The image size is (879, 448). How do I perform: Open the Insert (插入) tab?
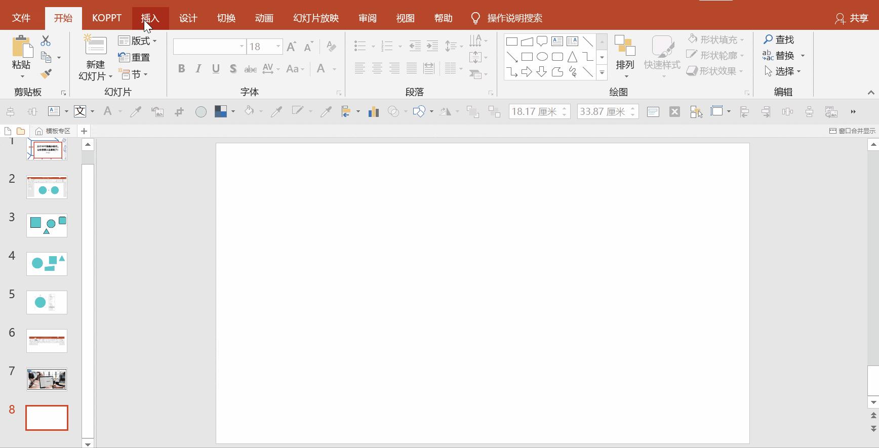point(150,18)
